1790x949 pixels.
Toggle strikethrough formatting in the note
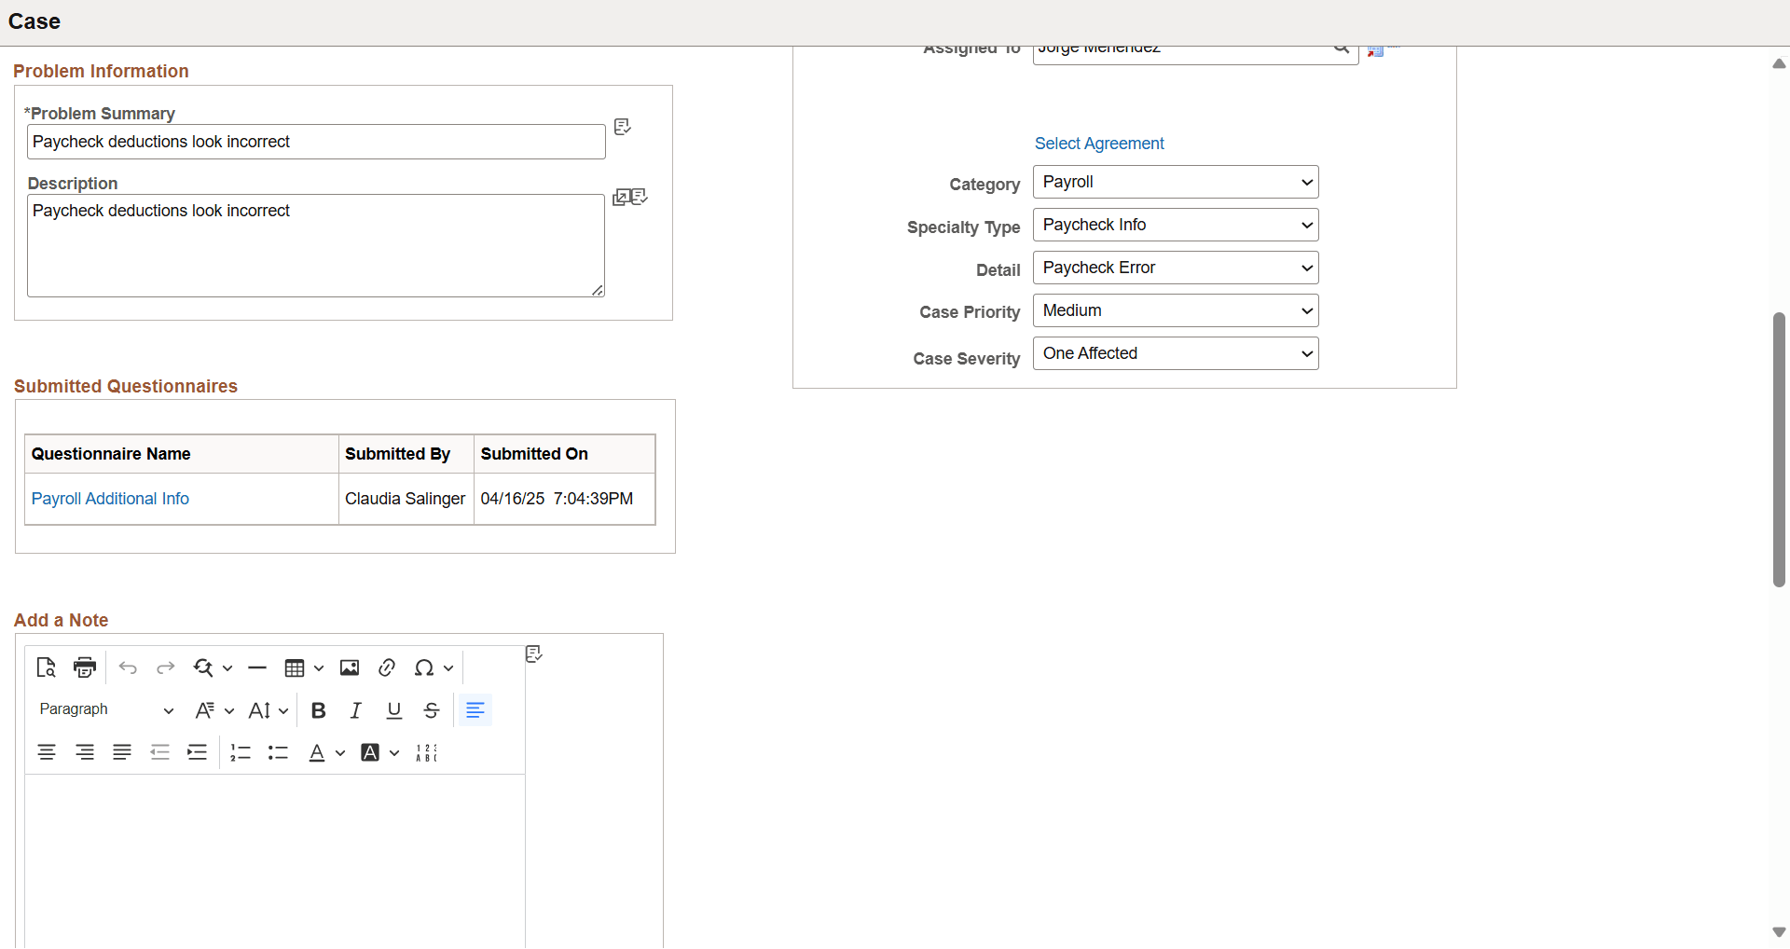click(x=431, y=710)
